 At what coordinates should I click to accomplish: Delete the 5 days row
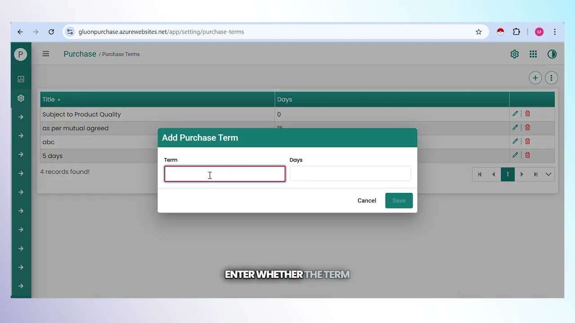click(527, 155)
